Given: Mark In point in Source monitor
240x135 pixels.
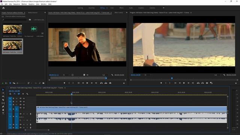Looking at the screenshot, I should pos(69,83).
